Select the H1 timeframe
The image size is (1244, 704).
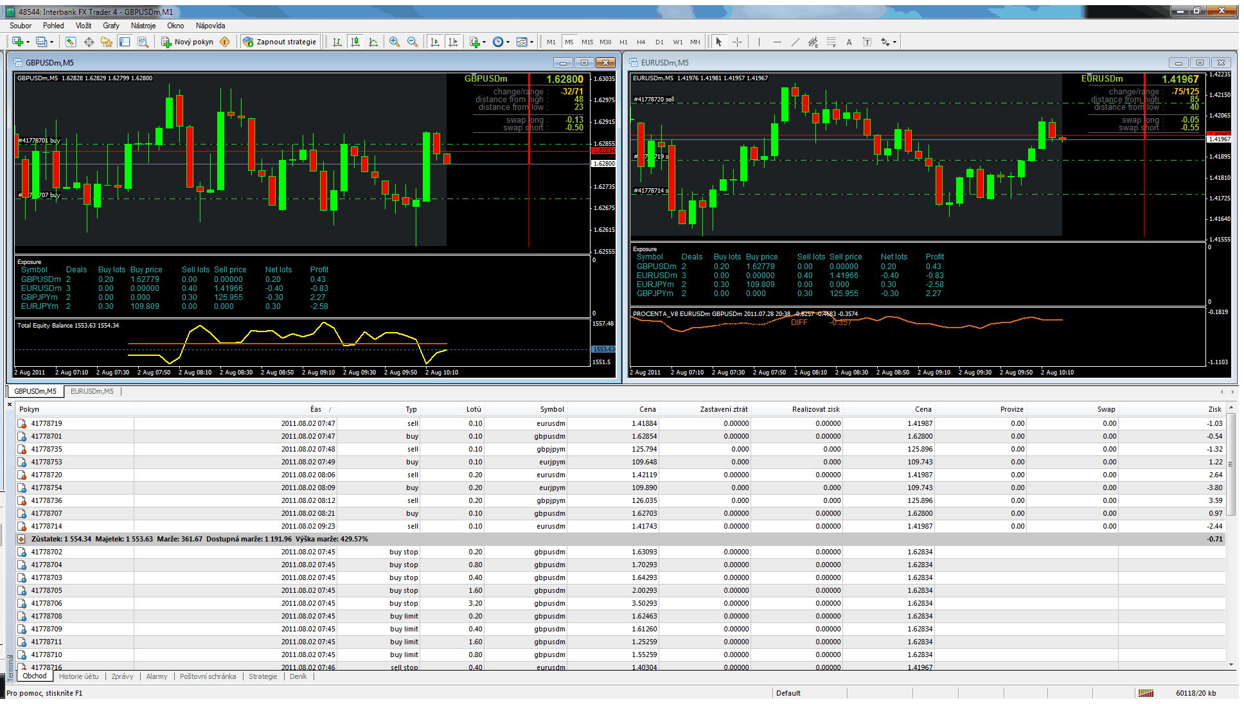(x=623, y=42)
